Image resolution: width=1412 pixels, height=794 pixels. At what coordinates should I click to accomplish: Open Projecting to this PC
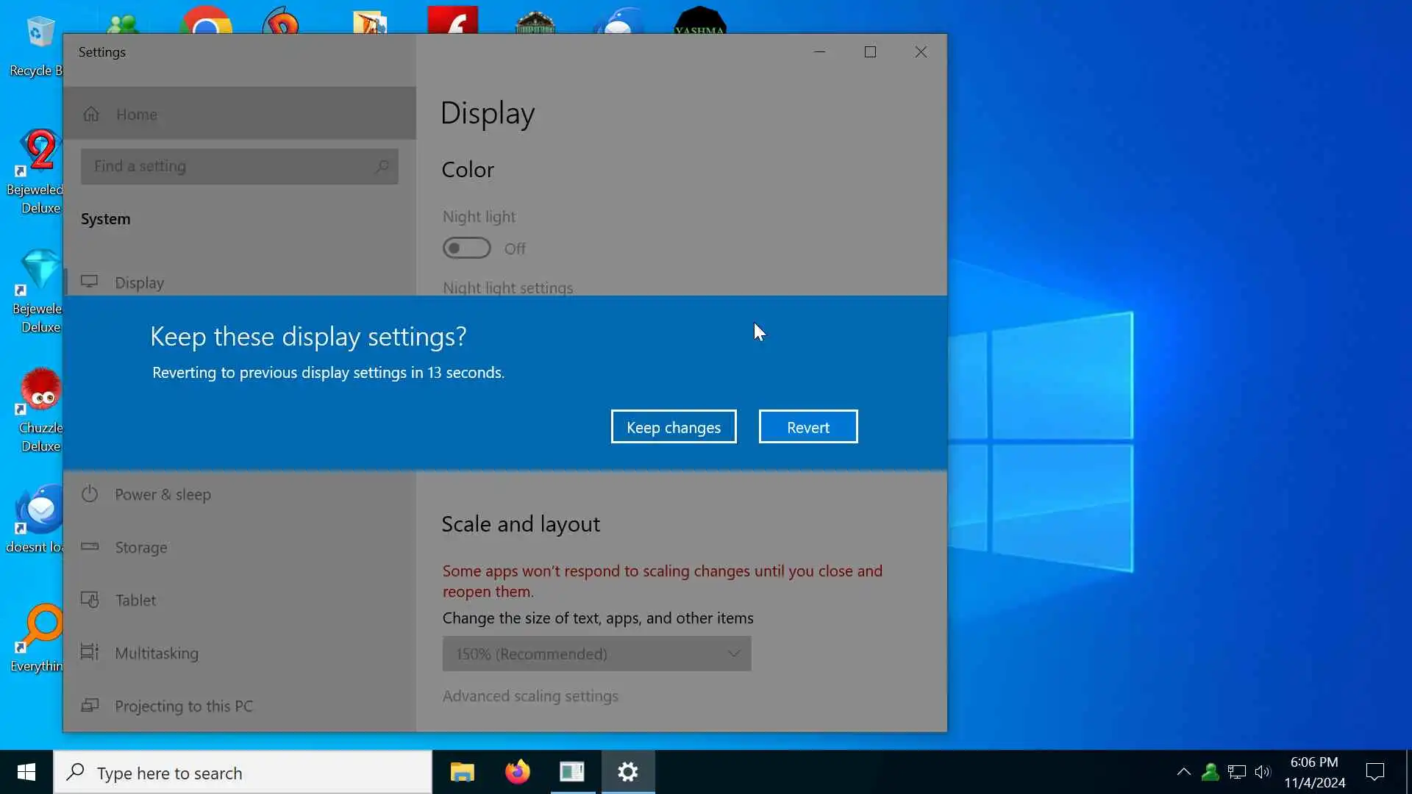[x=183, y=706]
